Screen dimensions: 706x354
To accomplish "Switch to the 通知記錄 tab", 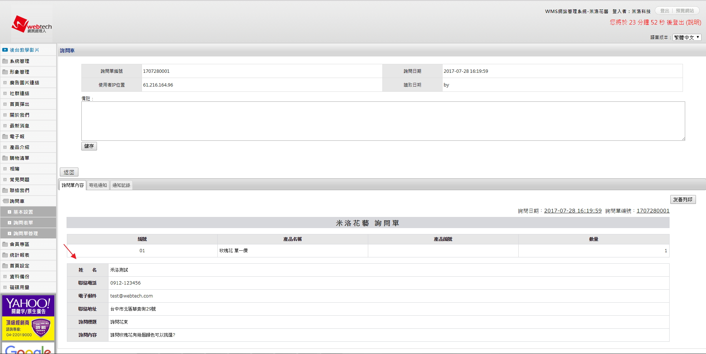I will point(121,185).
